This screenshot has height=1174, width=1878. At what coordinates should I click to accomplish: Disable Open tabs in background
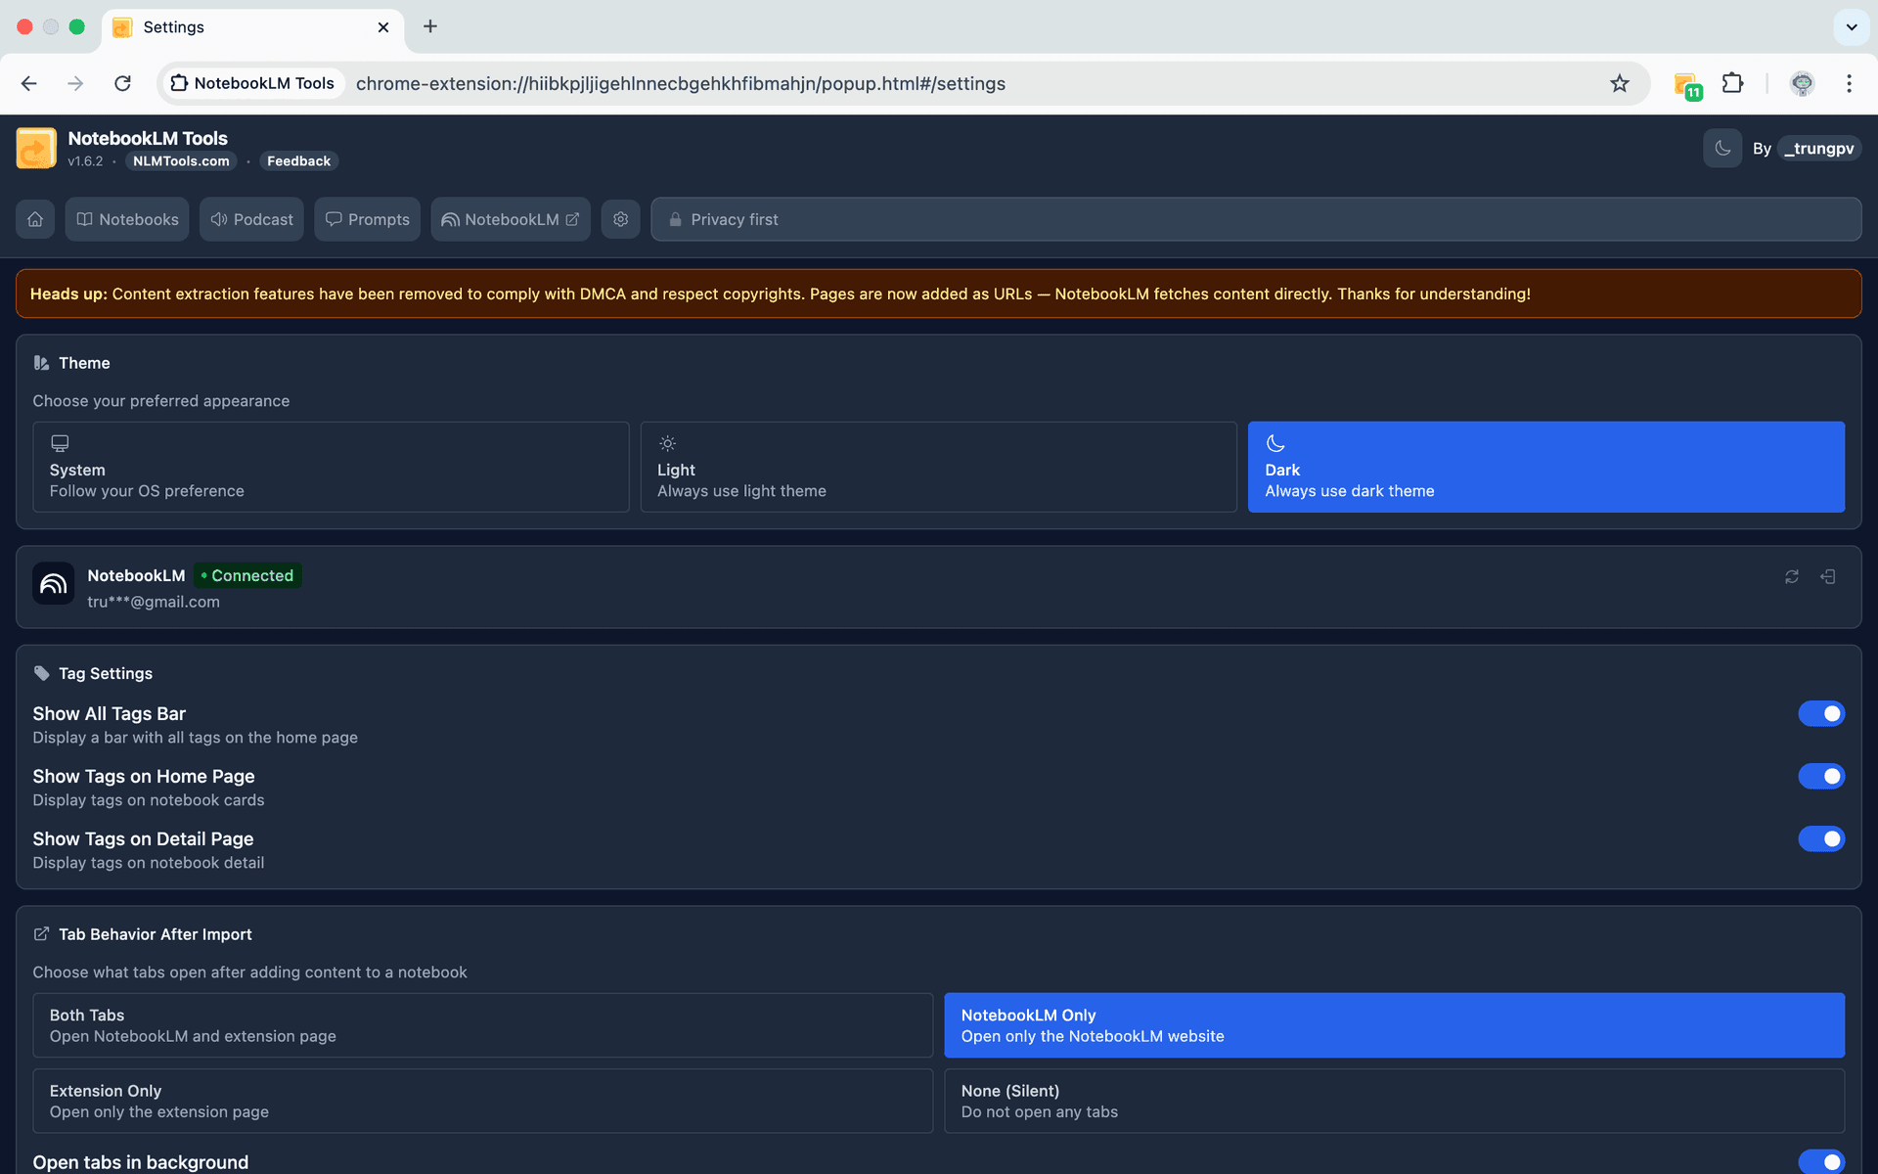(1820, 1162)
